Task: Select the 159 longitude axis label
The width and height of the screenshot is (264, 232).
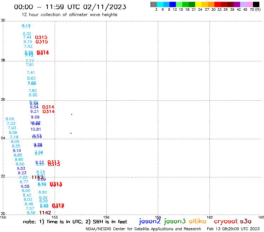Action: tap(158, 217)
